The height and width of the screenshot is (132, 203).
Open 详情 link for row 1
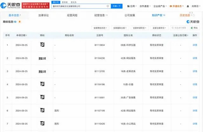coord(195,45)
